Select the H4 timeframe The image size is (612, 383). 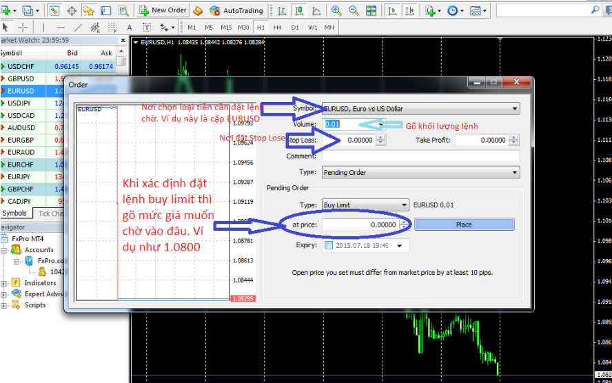click(x=277, y=27)
